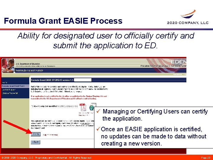This screenshot has height=160, width=213.
Task: Click the 'Formula Grant EASIE' banner title
Action: pyautogui.click(x=30, y=71)
